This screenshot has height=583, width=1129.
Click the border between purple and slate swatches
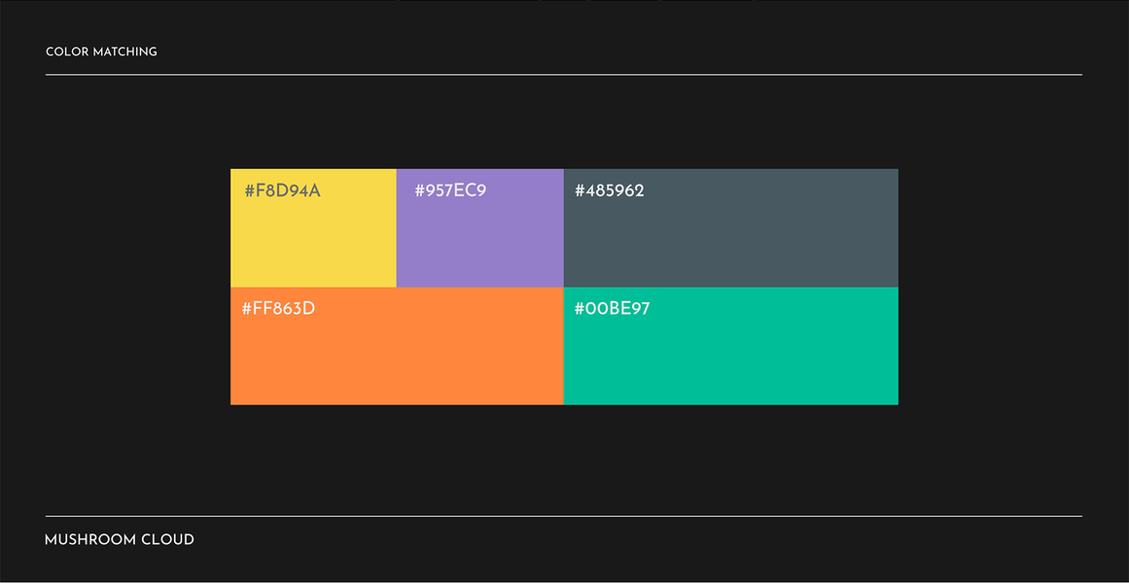click(564, 228)
